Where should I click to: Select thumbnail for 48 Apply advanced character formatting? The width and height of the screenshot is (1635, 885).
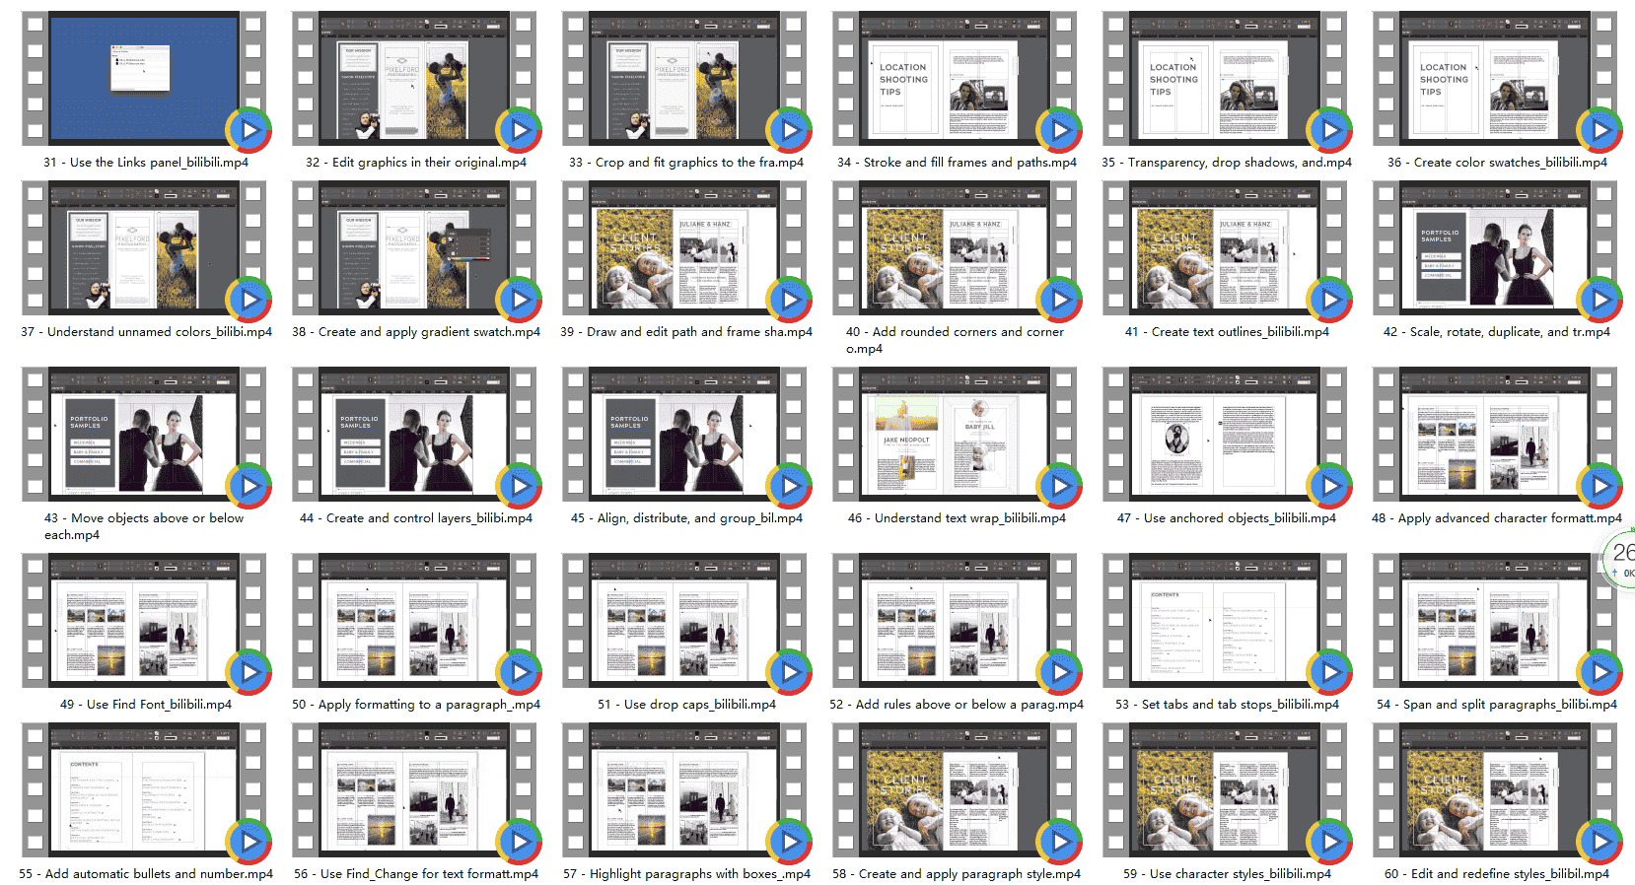tap(1495, 435)
